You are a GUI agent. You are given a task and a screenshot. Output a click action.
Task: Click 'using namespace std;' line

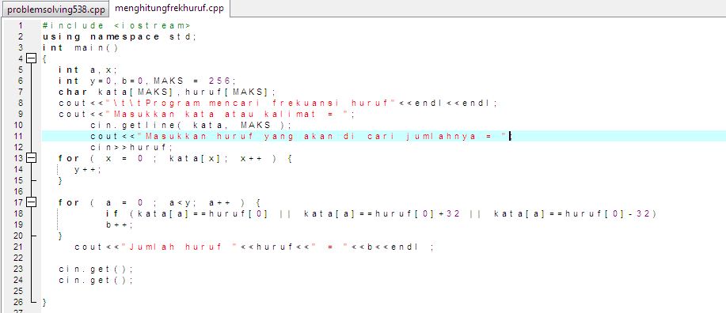[120, 36]
